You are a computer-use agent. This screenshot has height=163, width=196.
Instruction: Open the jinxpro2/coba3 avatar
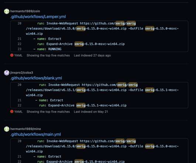[x=7, y=73]
